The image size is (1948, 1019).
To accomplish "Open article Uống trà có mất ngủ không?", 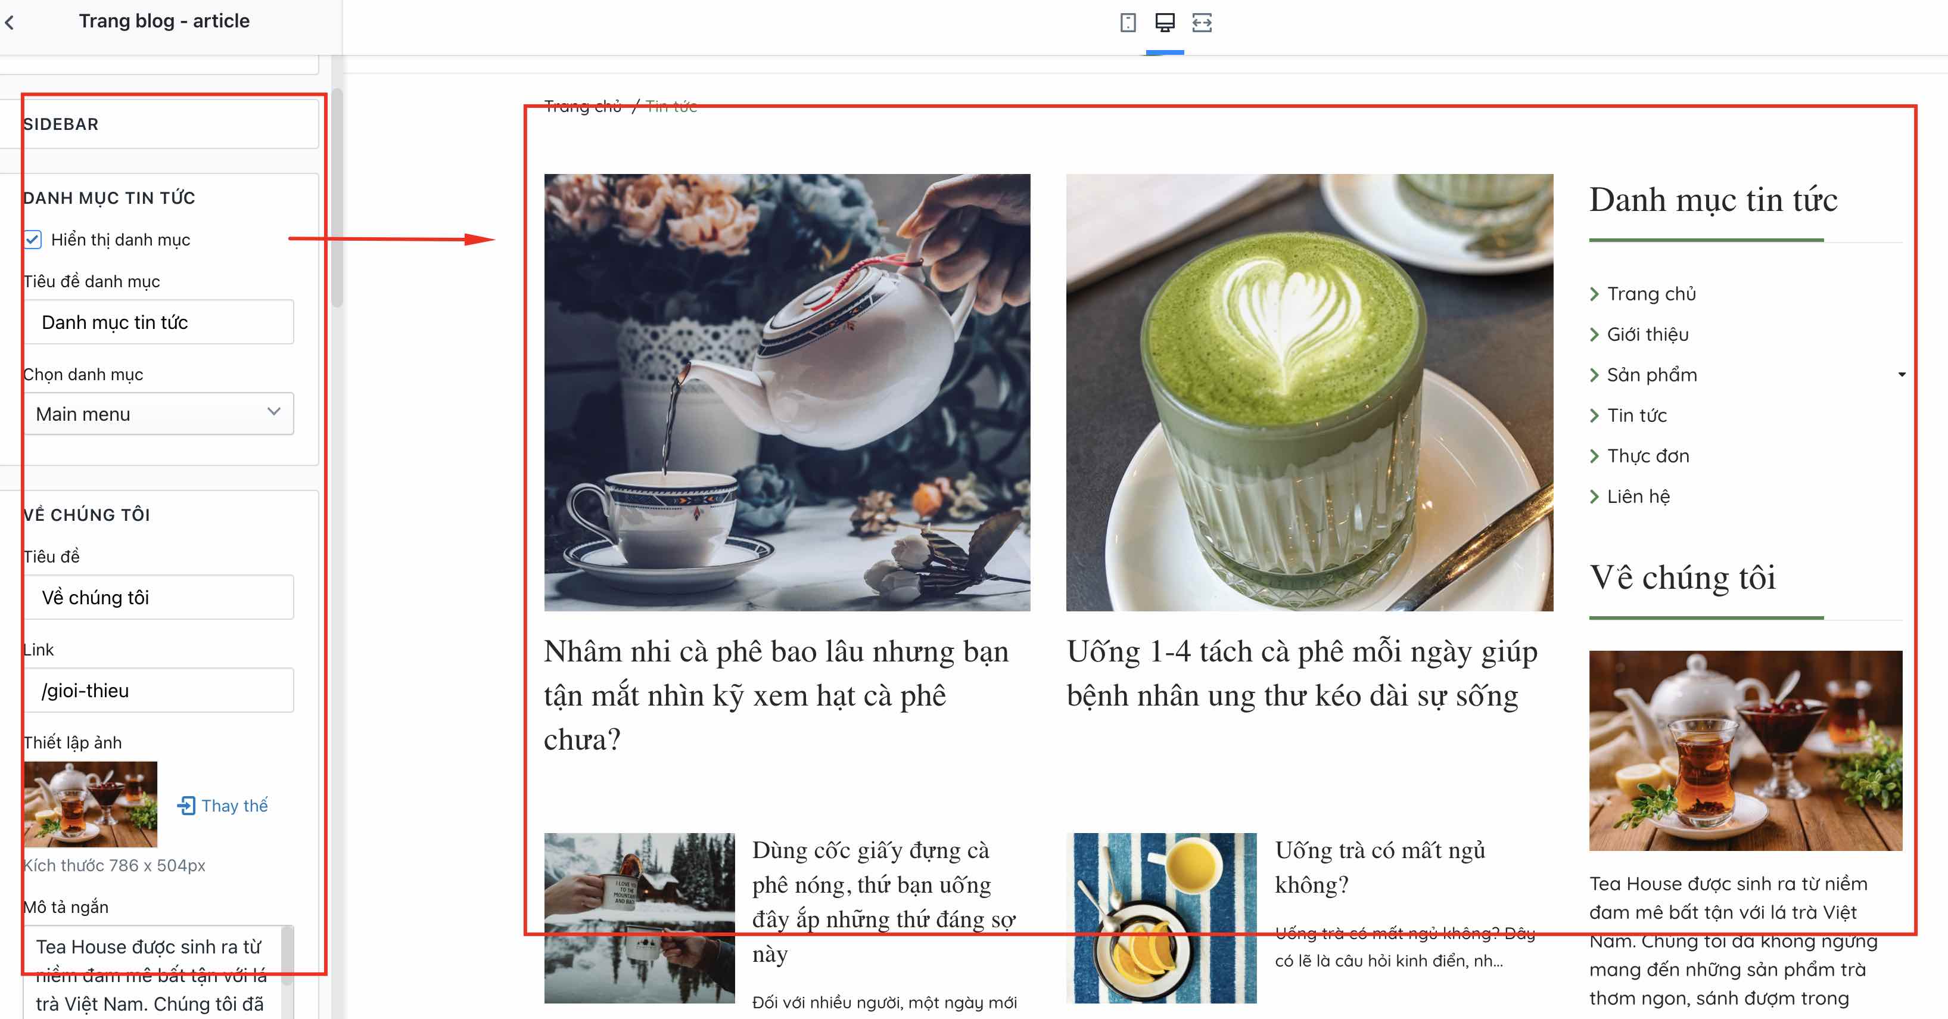I will pos(1379,867).
